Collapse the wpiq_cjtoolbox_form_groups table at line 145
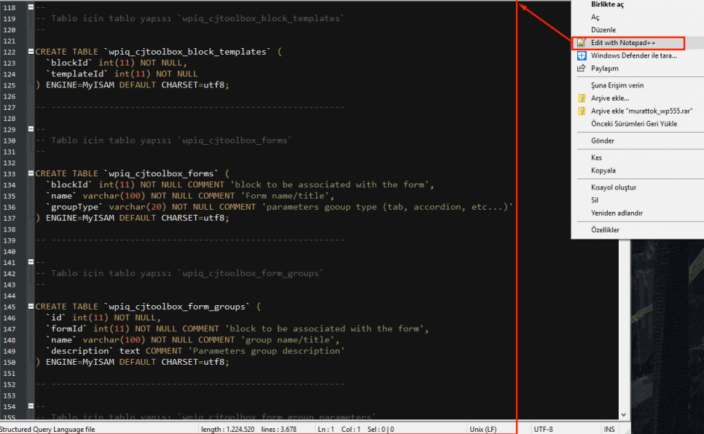704x434 pixels. (31, 307)
